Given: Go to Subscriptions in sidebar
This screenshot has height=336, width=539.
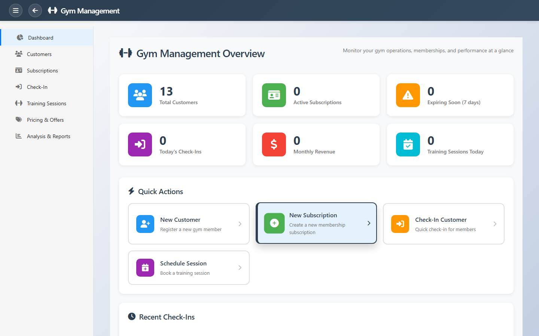Looking at the screenshot, I should (x=42, y=71).
